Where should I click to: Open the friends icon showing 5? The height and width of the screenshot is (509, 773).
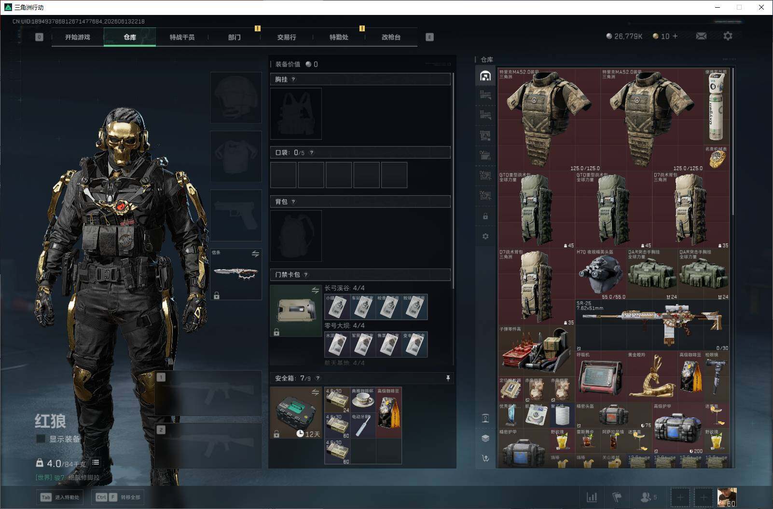(x=649, y=497)
